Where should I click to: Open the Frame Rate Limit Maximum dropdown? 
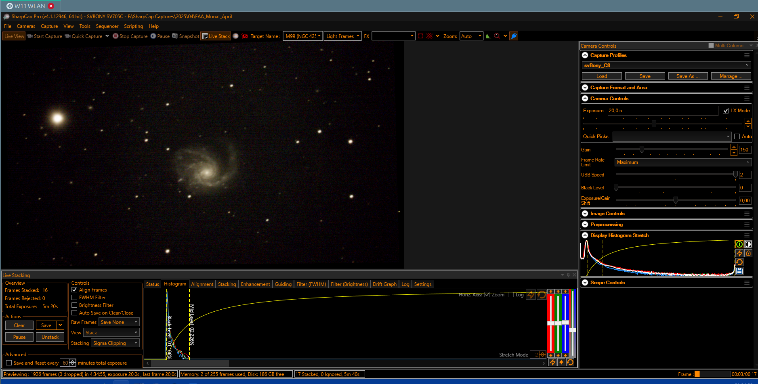pyautogui.click(x=682, y=162)
